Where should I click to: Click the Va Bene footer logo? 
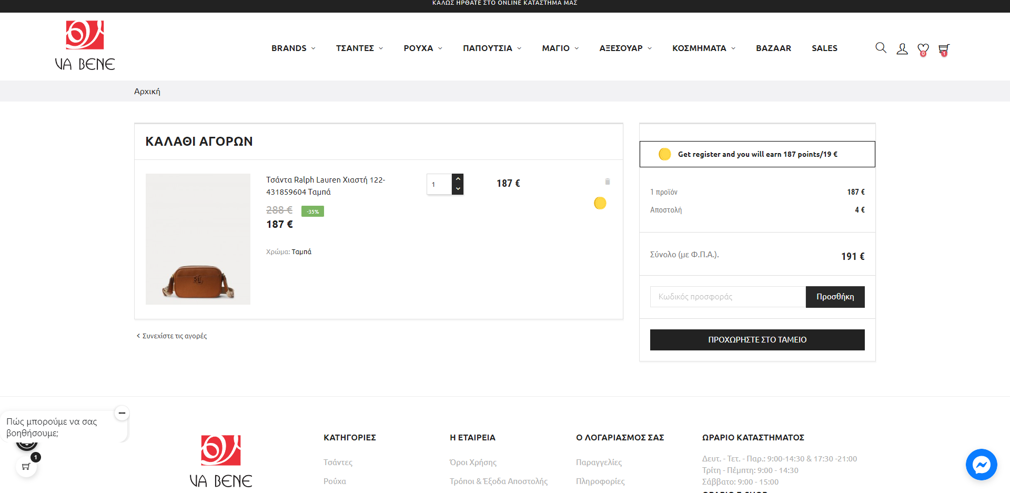coord(221,461)
